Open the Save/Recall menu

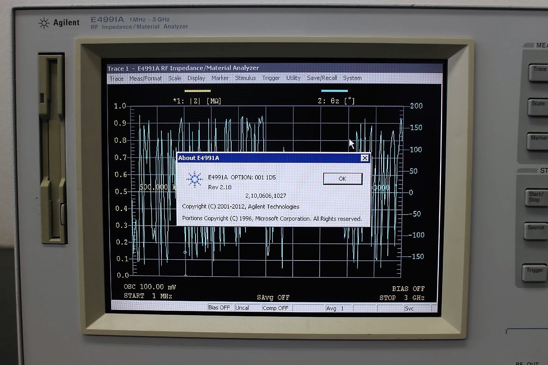[322, 78]
